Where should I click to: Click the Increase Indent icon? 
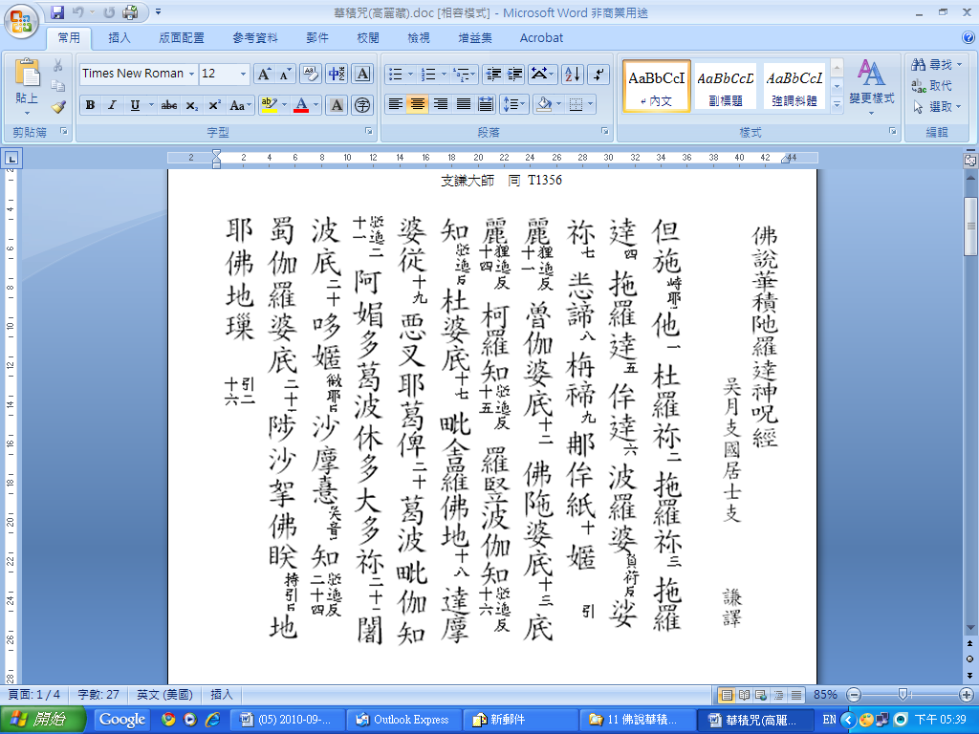[x=514, y=74]
